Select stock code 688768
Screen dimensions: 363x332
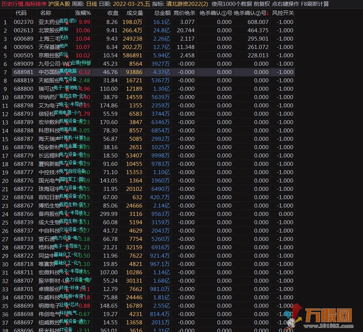(x=24, y=197)
